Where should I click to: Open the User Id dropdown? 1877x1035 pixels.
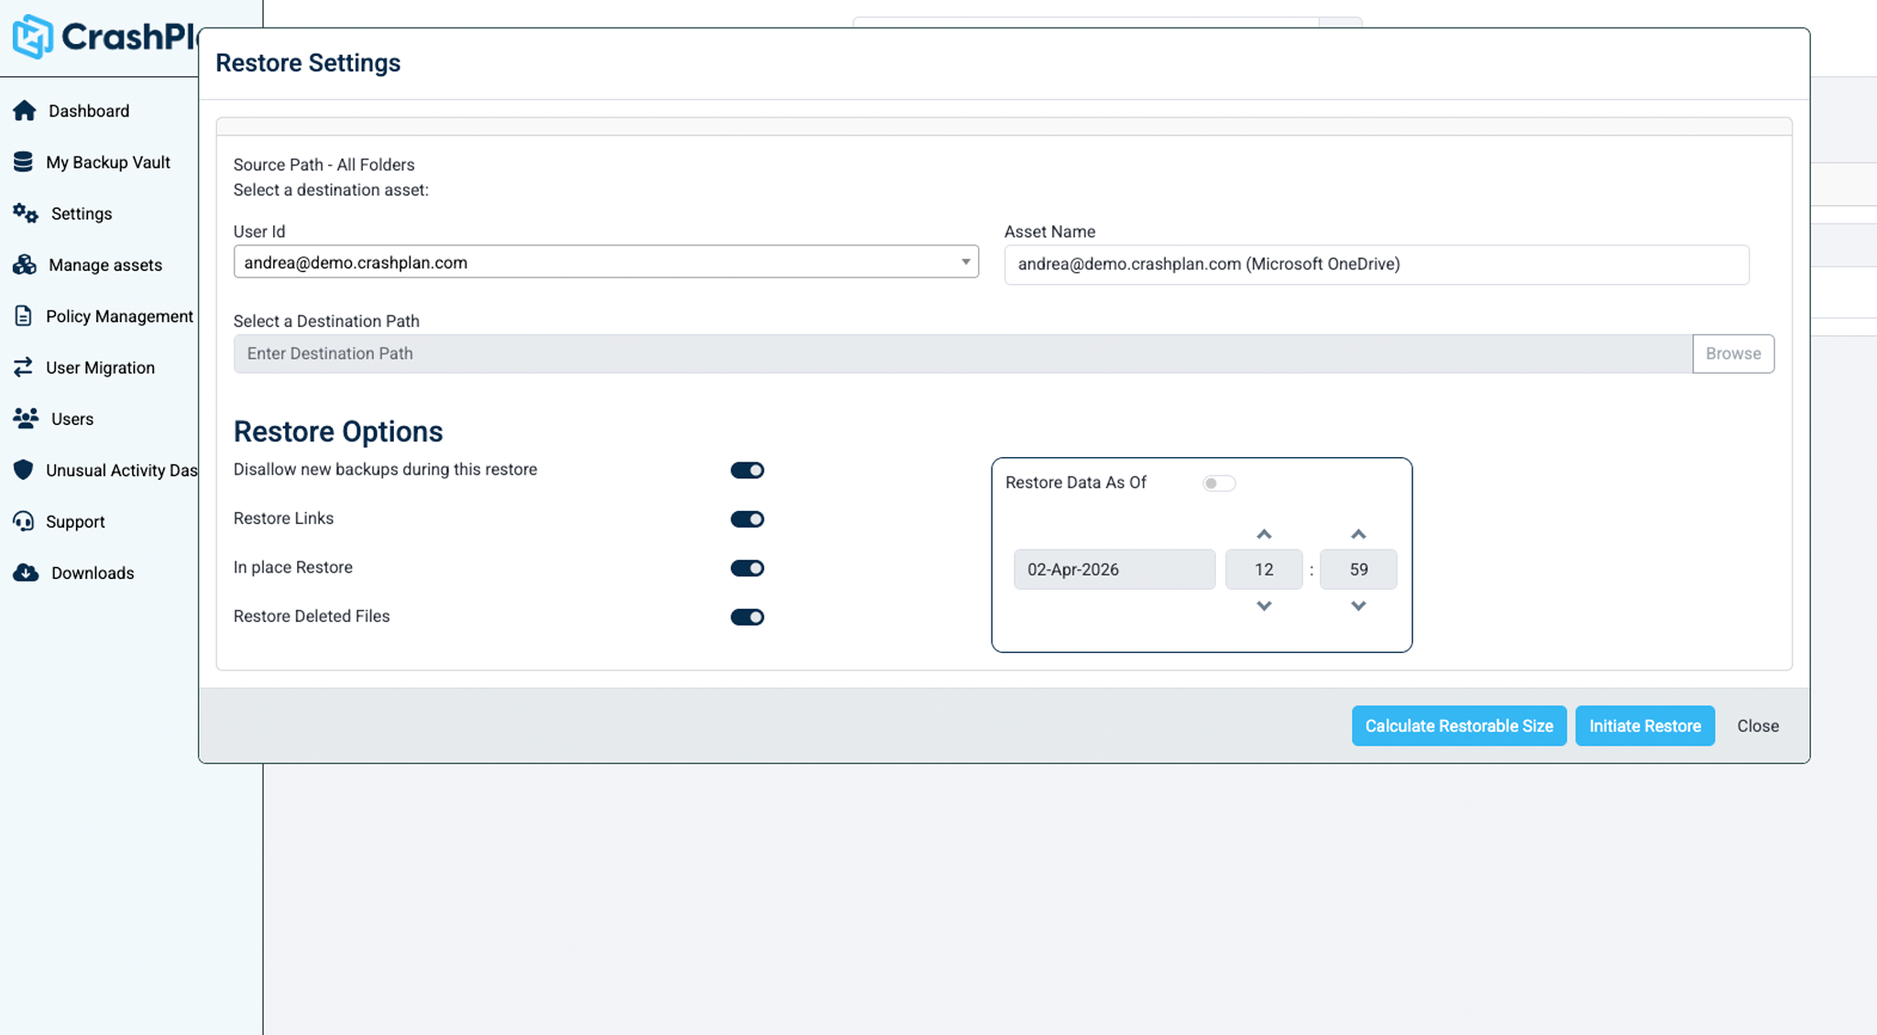[x=606, y=262]
